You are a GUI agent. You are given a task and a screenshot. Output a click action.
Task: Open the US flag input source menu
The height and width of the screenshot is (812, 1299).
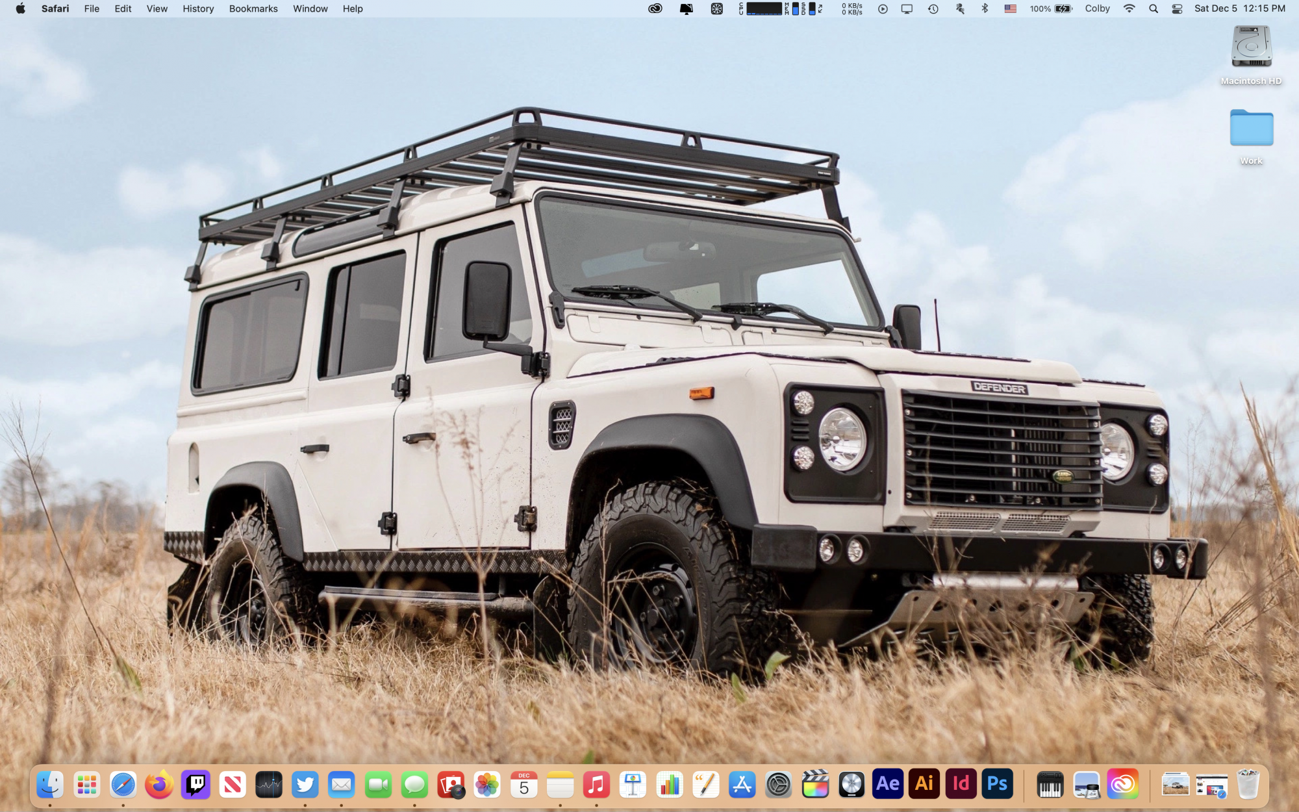(1010, 8)
